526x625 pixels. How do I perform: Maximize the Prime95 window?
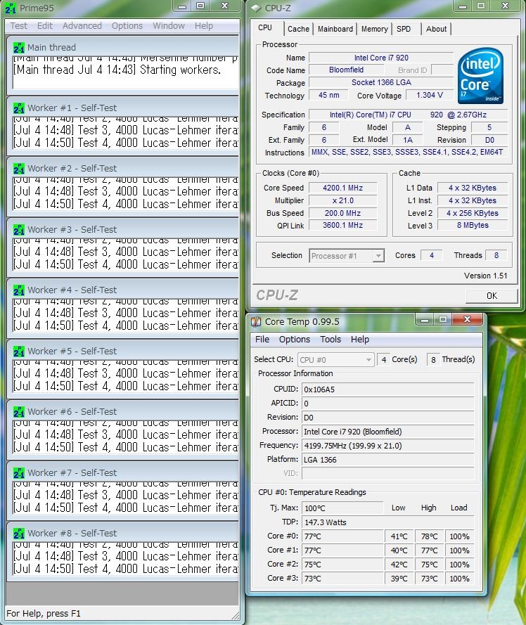click(x=200, y=6)
